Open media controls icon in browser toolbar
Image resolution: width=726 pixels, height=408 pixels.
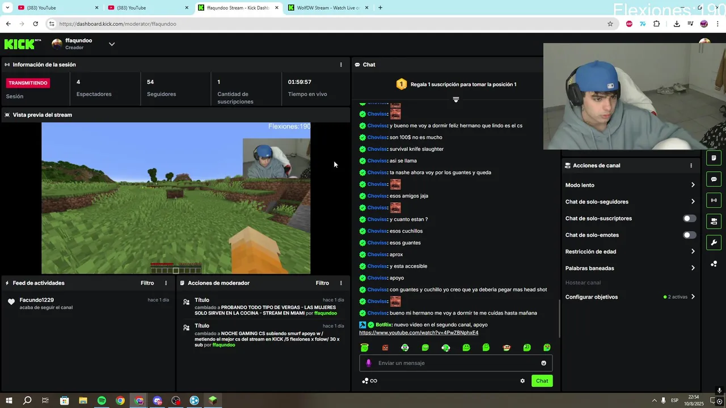tap(690, 24)
